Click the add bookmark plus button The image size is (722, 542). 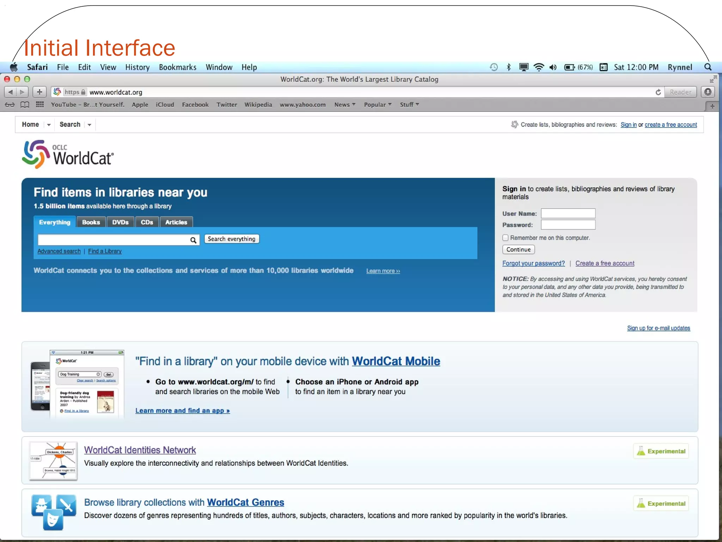click(39, 92)
